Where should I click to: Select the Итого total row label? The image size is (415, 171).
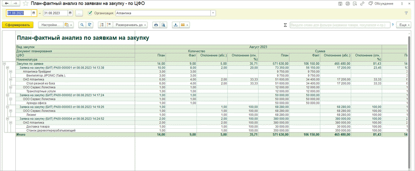21,134
